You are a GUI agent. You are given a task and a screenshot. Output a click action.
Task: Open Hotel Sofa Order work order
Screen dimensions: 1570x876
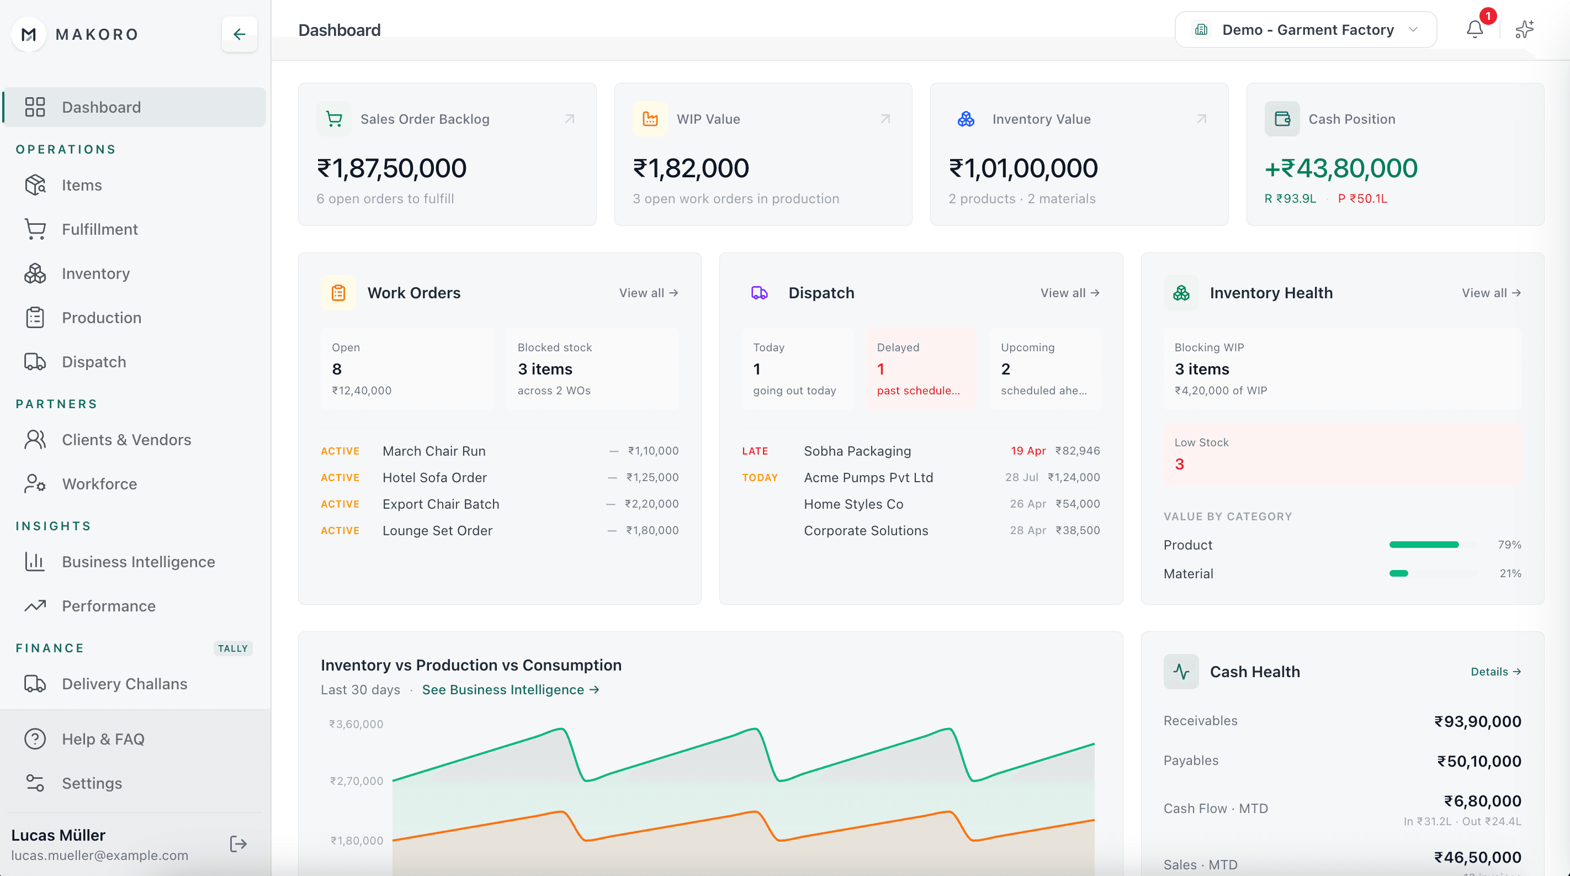click(499, 477)
